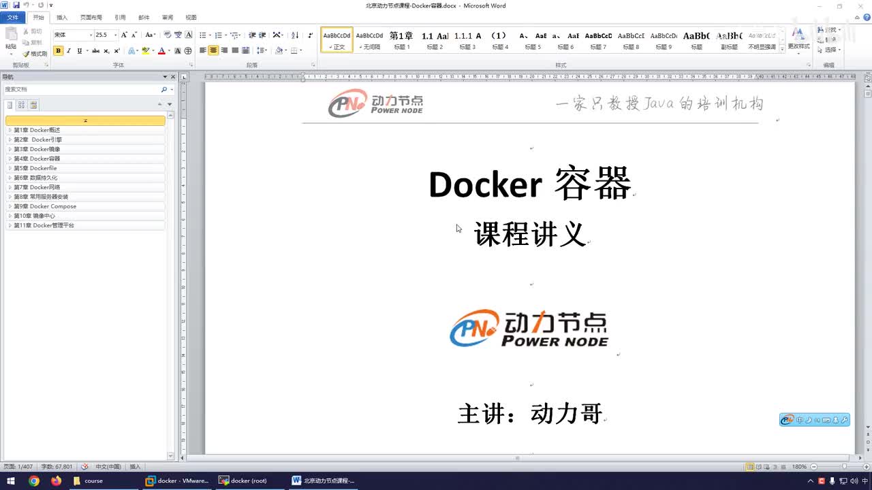Open the Font Color red A swatch

click(161, 51)
